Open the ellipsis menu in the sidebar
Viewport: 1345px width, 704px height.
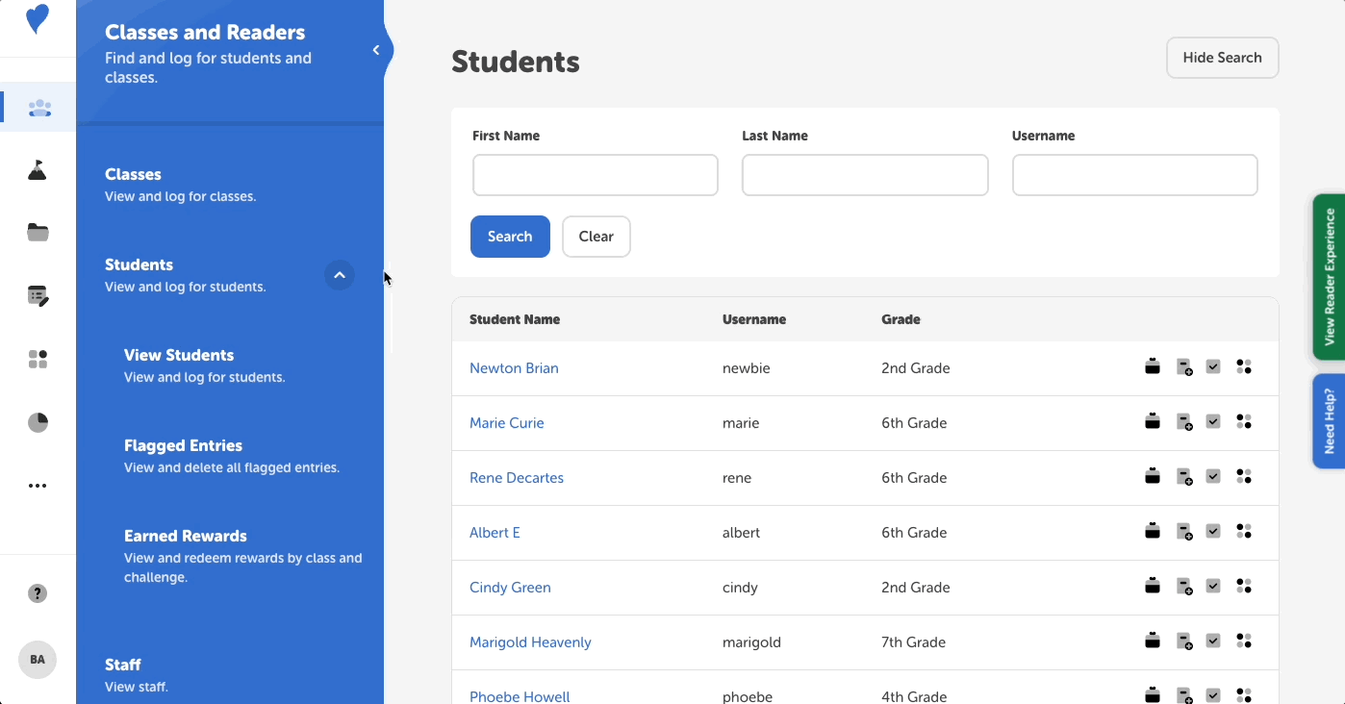pyautogui.click(x=37, y=485)
